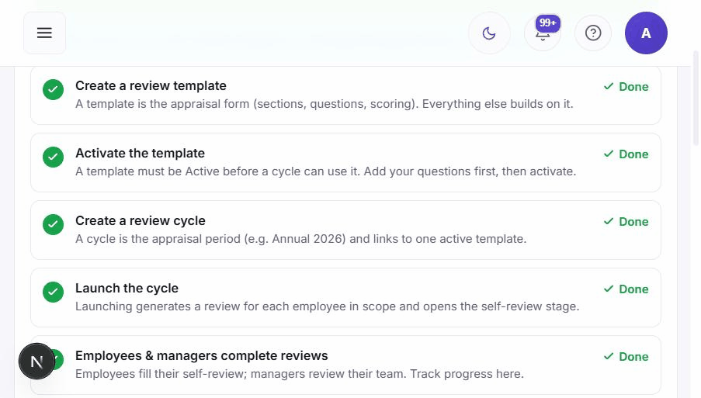701x398 pixels.
Task: Open the user avatar 'A' menu
Action: click(x=646, y=33)
